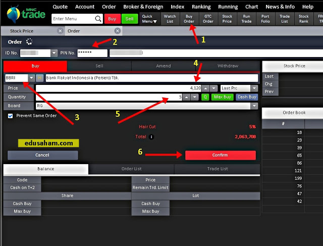Open the Quote menu
This screenshot has width=323, height=246.
(x=60, y=7)
